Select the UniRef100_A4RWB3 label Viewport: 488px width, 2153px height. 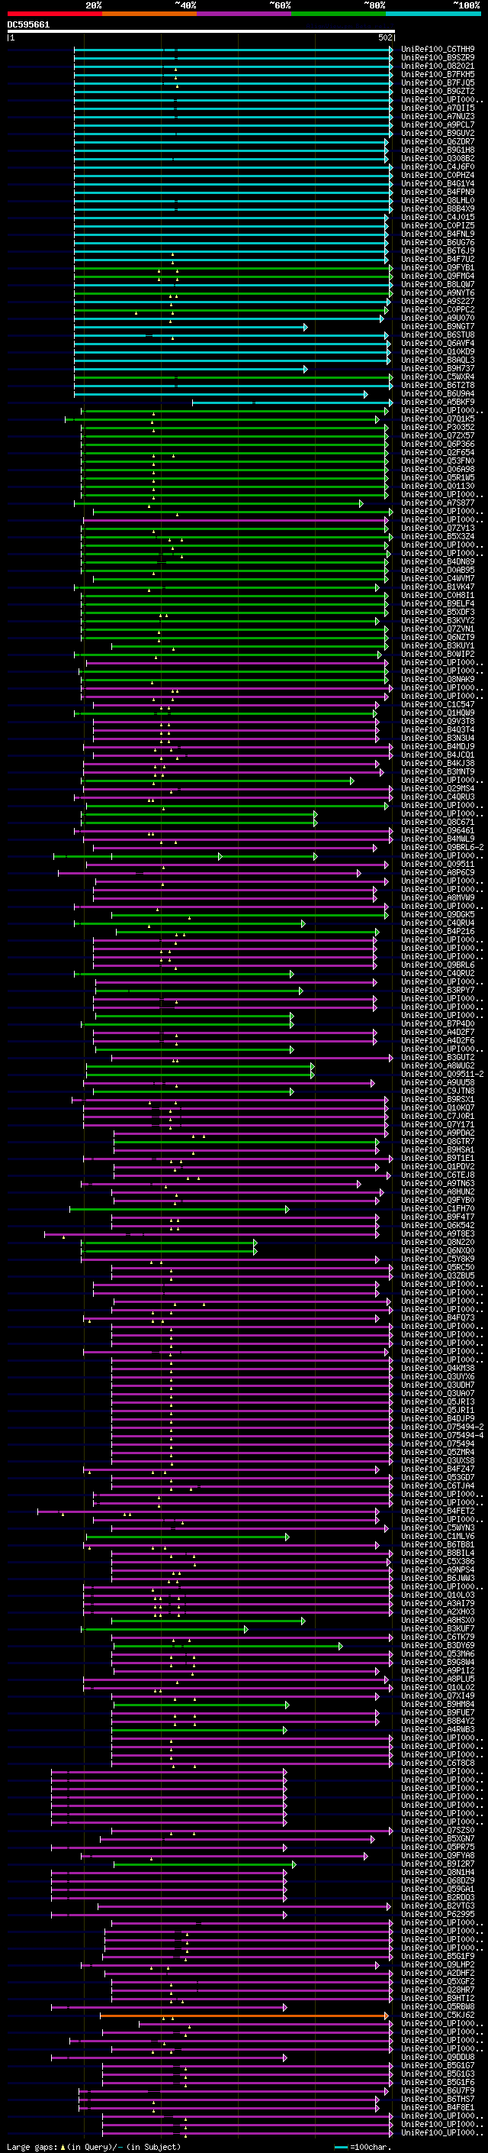tap(438, 1729)
